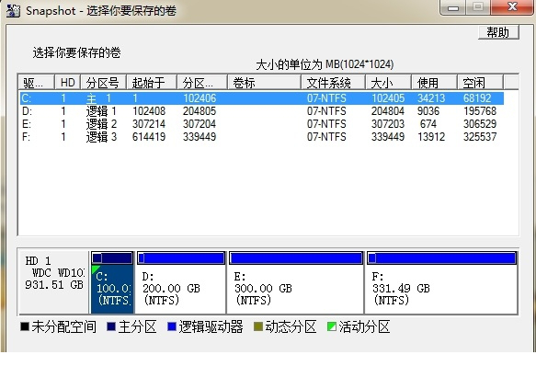Click the size value 204804
This screenshot has height=366, width=536.
tap(388, 111)
